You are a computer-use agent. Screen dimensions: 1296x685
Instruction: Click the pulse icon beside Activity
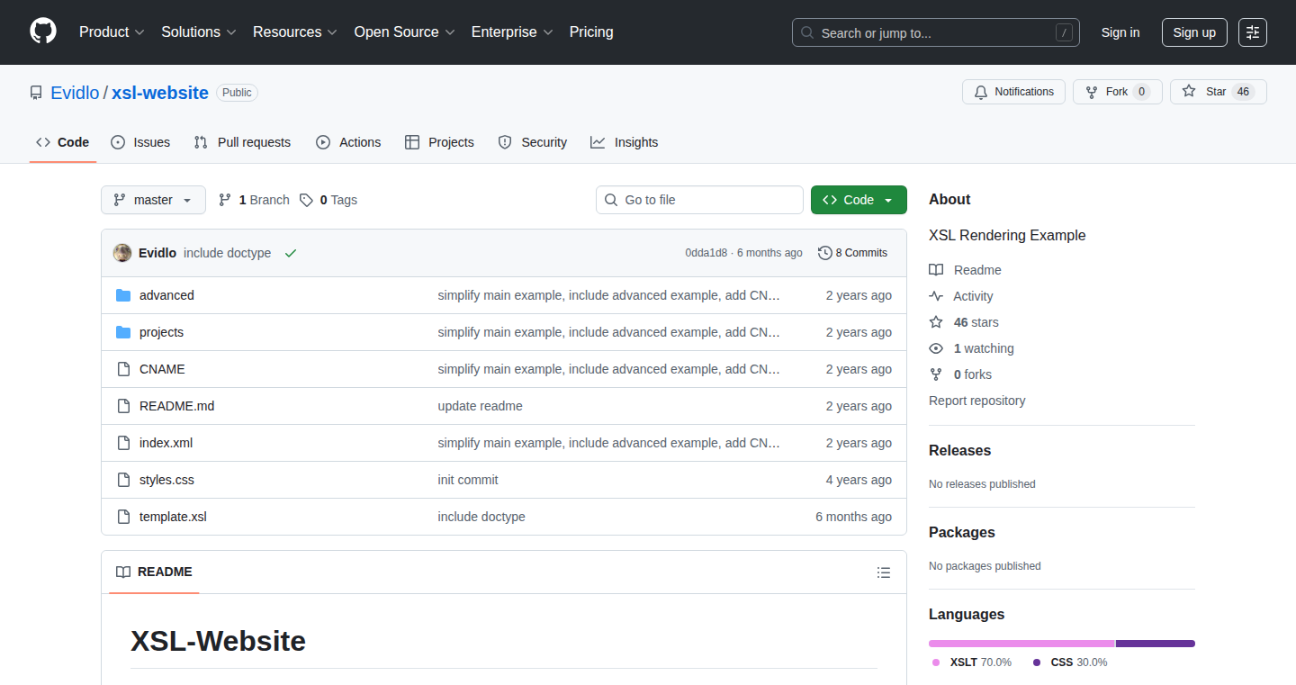[936, 296]
